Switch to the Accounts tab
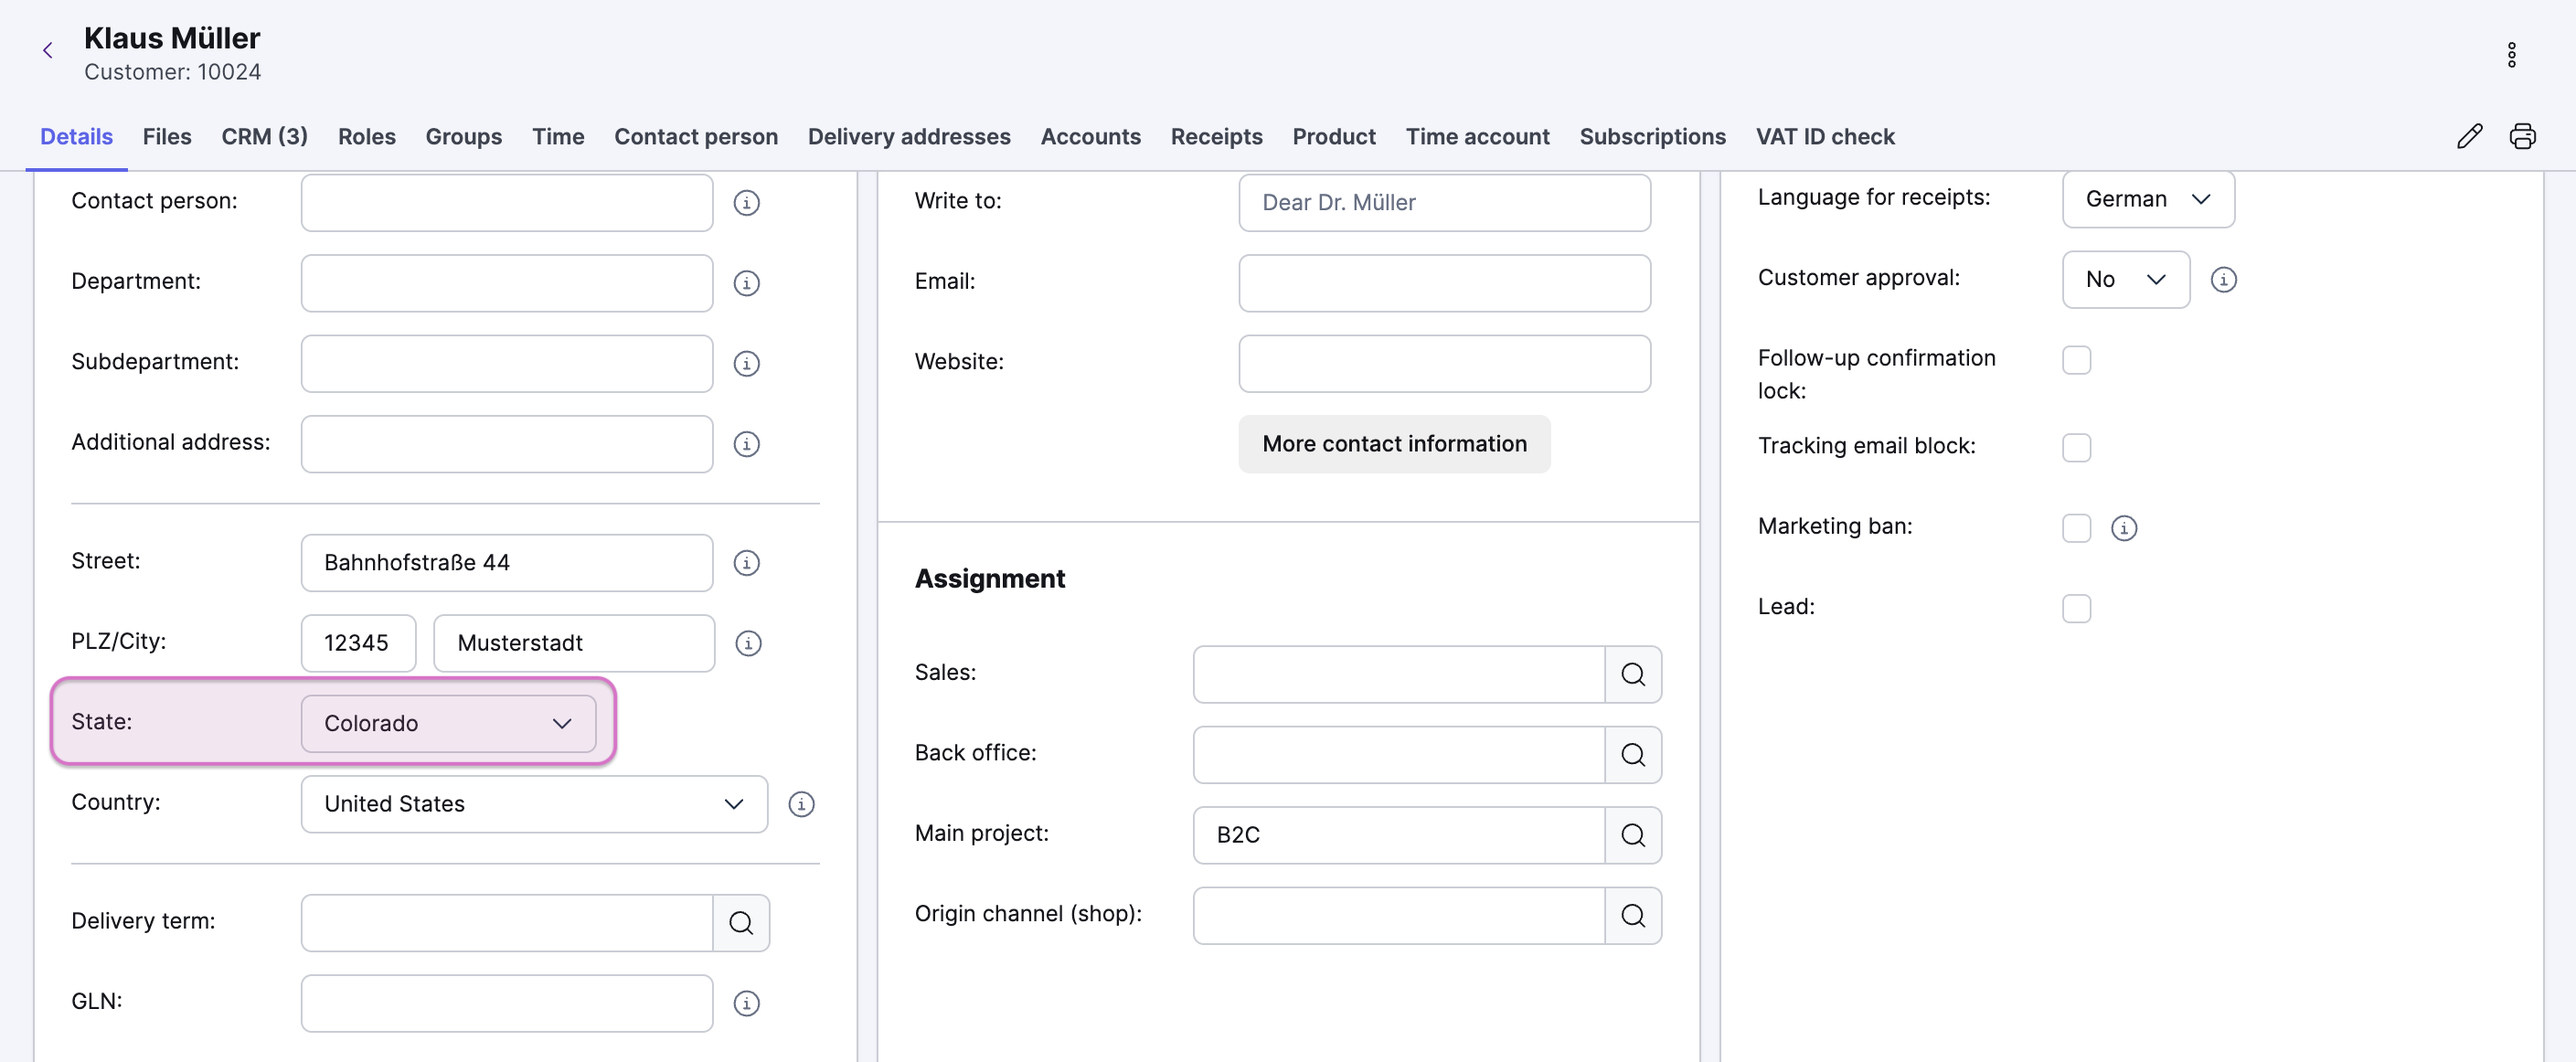 [x=1090, y=136]
